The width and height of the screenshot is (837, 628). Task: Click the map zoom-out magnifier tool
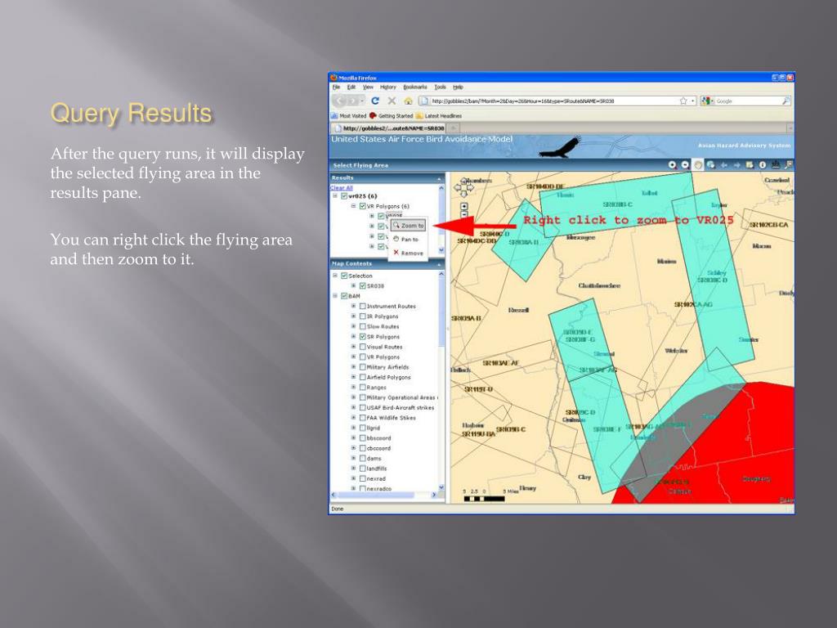(x=685, y=165)
